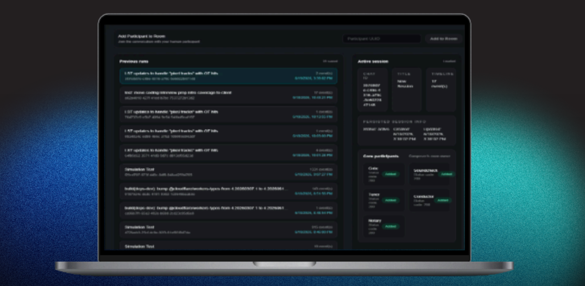Select the Chat ID card
Image resolution: width=585 pixels, height=286 pixels.
(372, 90)
